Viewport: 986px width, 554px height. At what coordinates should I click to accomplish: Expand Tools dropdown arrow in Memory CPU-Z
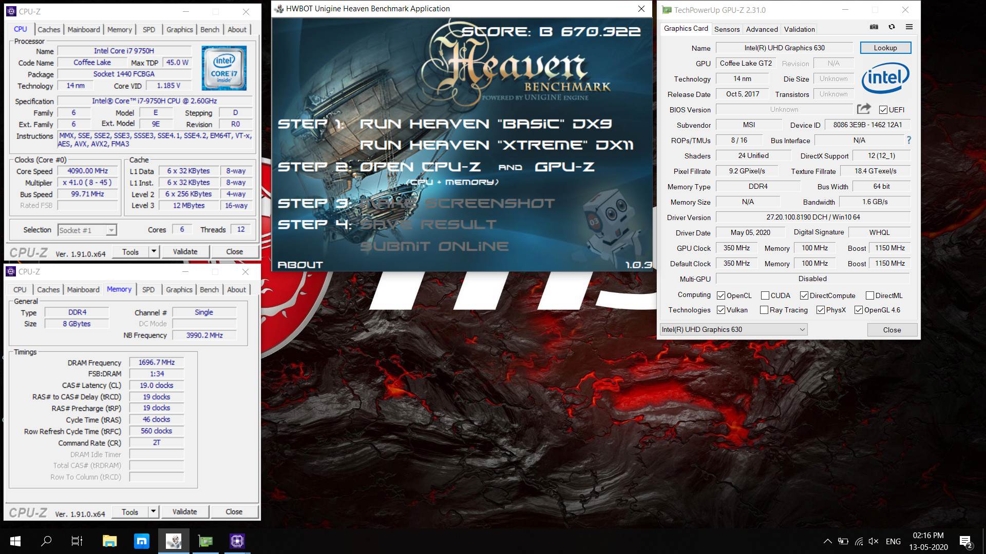coord(153,511)
